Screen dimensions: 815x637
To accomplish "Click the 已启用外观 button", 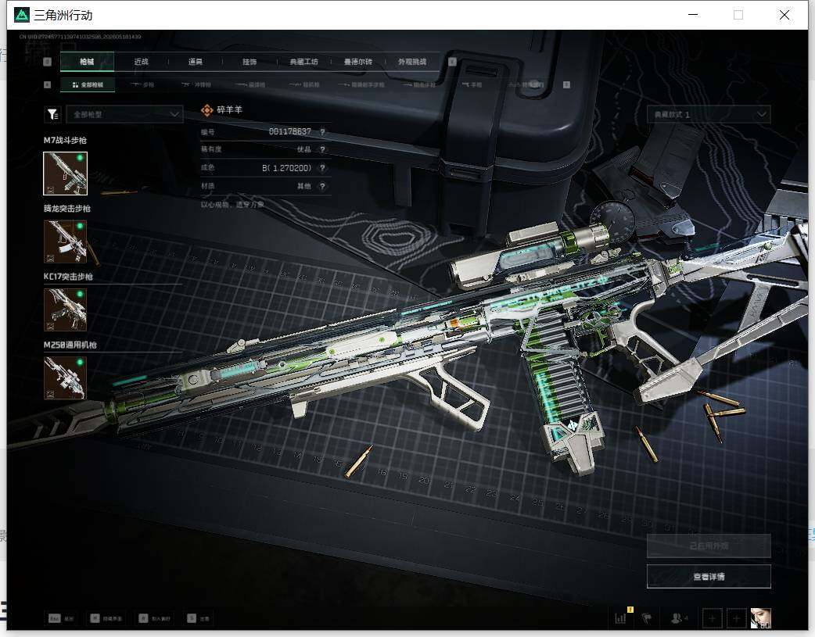I will [709, 546].
